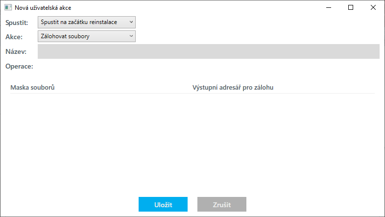Click the 'Operace:' label

click(x=19, y=66)
